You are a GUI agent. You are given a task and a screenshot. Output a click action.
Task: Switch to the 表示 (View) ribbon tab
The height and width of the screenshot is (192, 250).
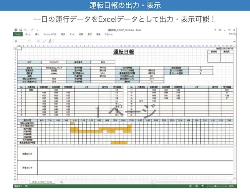tap(89, 34)
